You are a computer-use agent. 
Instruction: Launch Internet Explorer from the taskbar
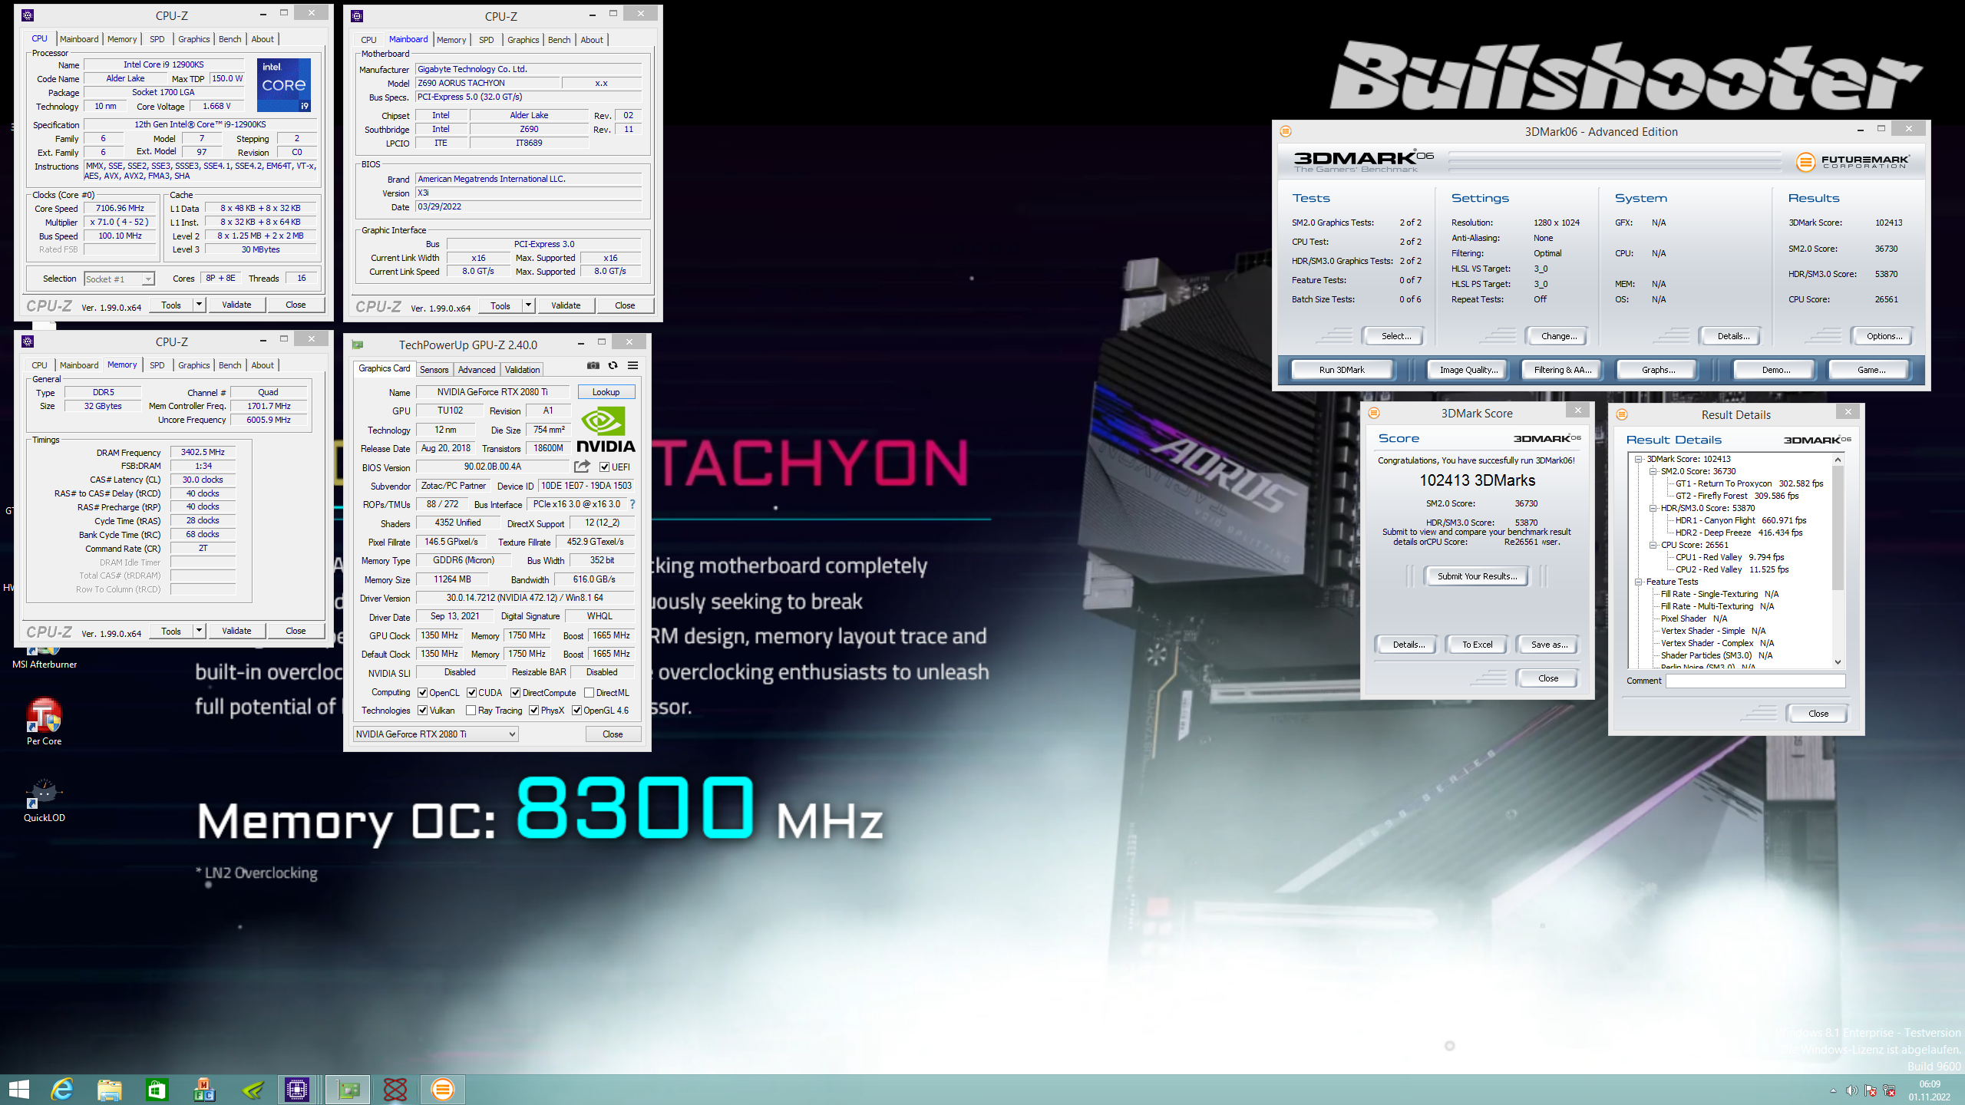[x=62, y=1089]
